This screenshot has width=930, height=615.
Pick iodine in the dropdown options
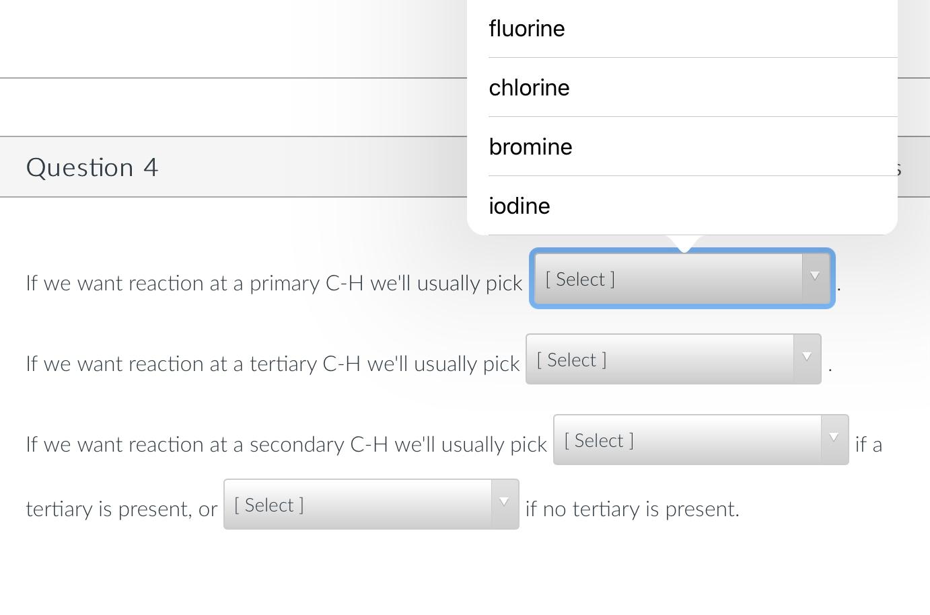point(520,206)
